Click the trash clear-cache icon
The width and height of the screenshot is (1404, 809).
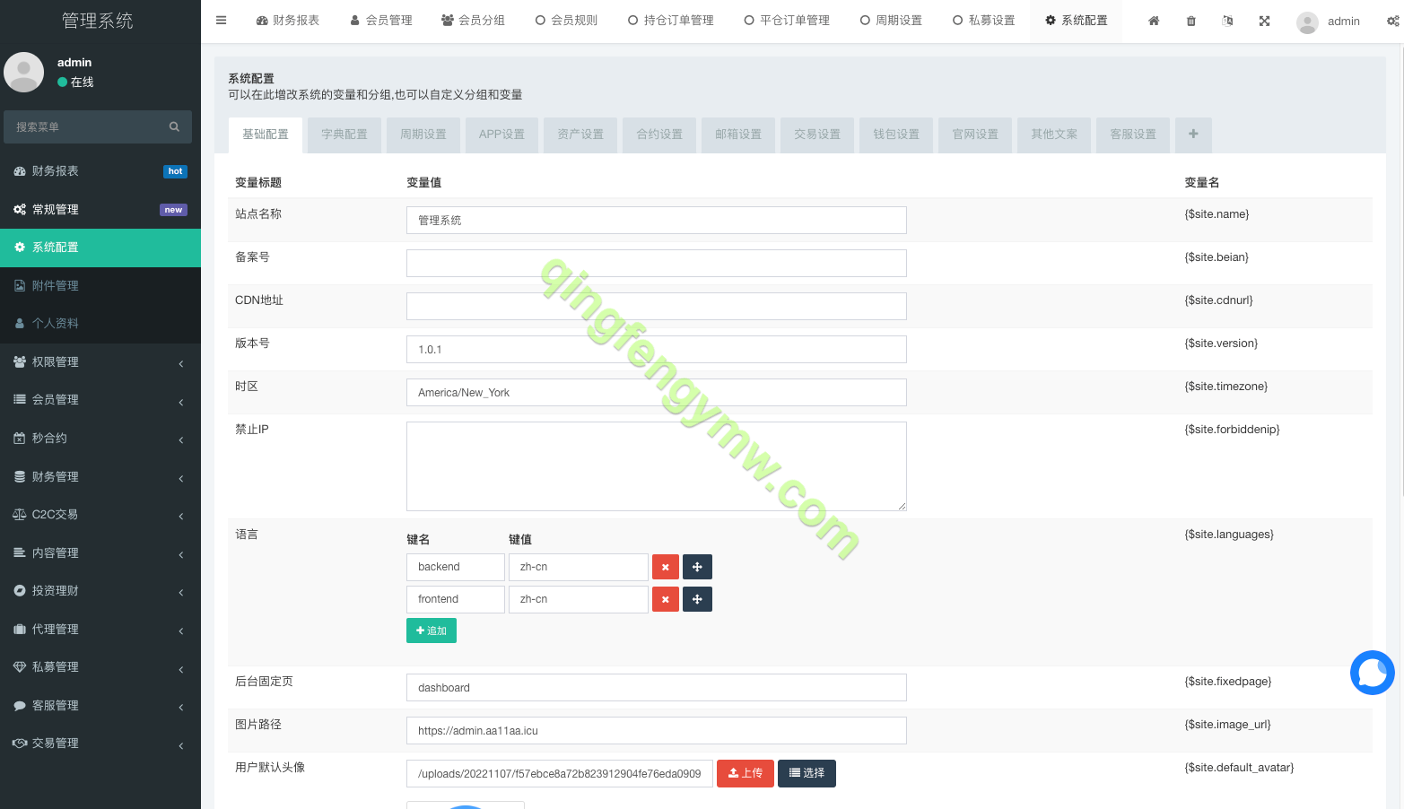tap(1191, 21)
